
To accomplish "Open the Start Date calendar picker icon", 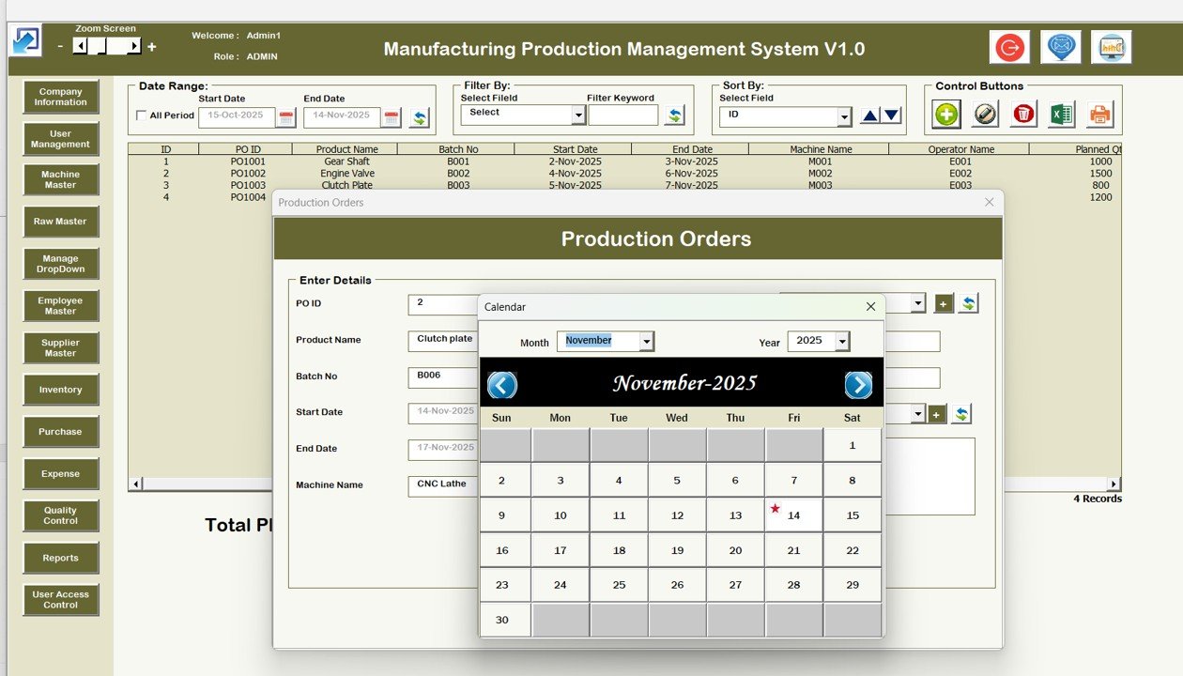I will [286, 117].
